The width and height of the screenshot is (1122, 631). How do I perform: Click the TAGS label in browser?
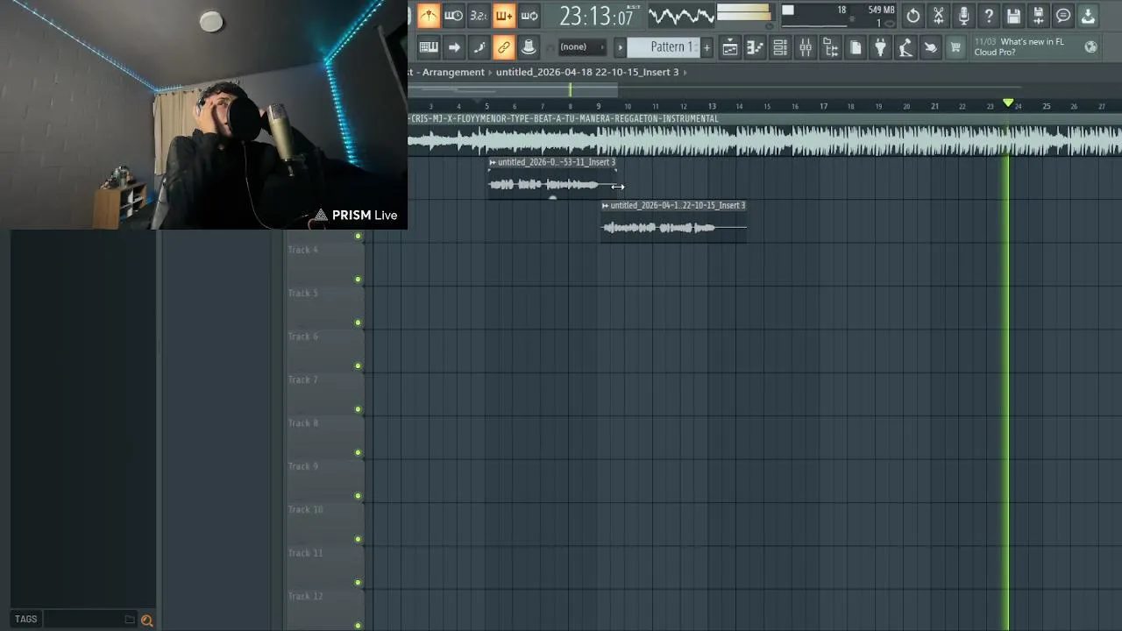pyautogui.click(x=25, y=619)
